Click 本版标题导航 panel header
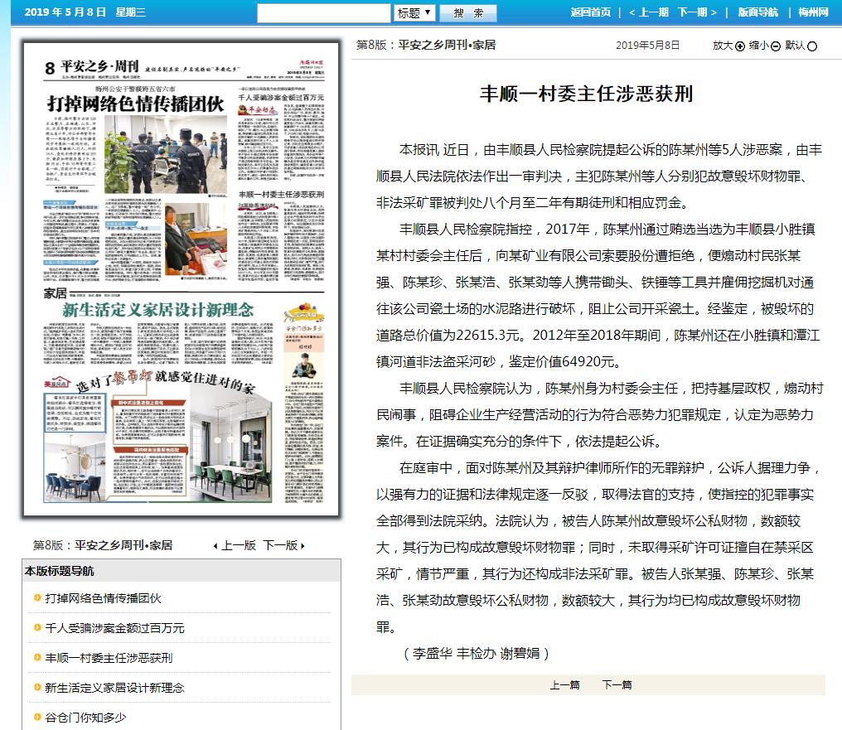The width and height of the screenshot is (842, 730). point(181,571)
